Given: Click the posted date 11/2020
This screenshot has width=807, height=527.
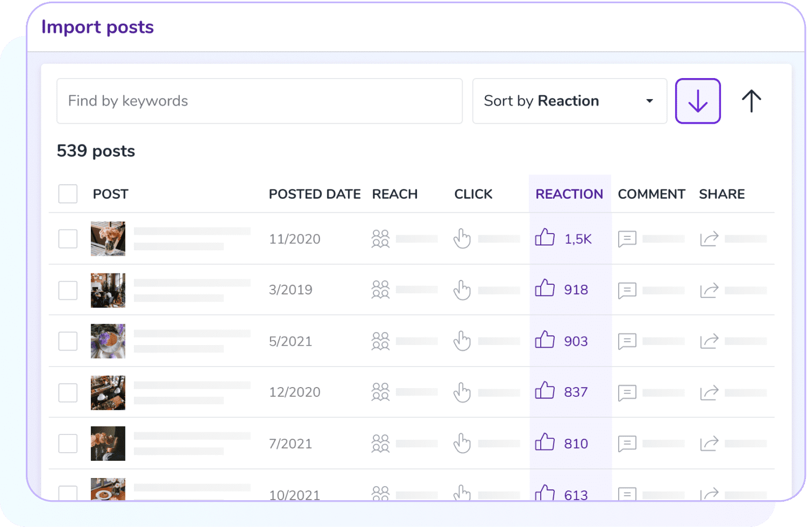Looking at the screenshot, I should tap(295, 239).
